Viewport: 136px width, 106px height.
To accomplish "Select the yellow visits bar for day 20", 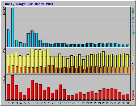I will click(83, 66).
